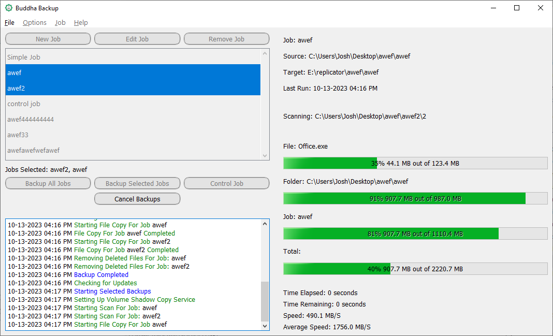
Task: Click the Time Elapsed text
Action: pyautogui.click(x=320, y=293)
